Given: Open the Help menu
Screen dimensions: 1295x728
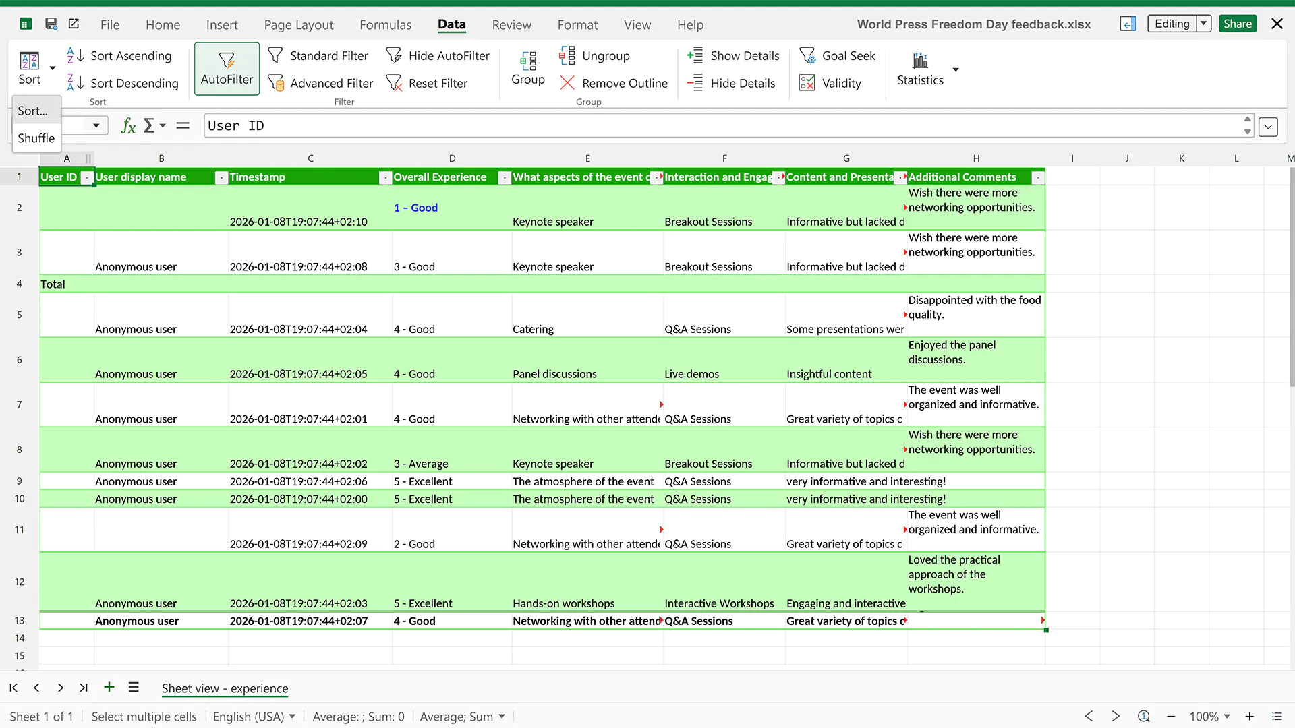Looking at the screenshot, I should (x=690, y=24).
